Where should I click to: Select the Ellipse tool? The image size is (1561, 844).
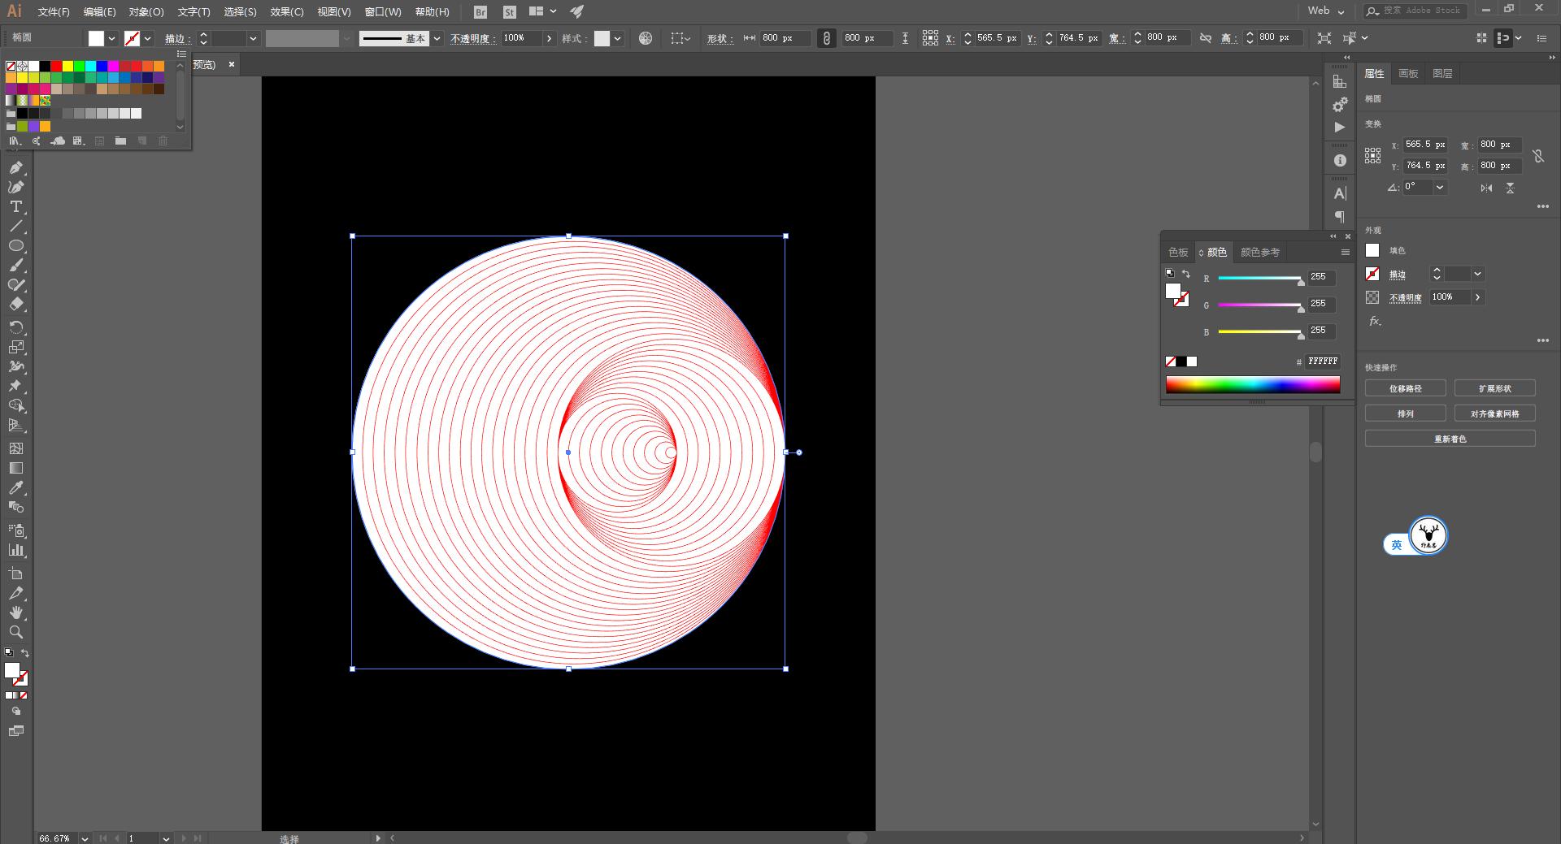15,246
